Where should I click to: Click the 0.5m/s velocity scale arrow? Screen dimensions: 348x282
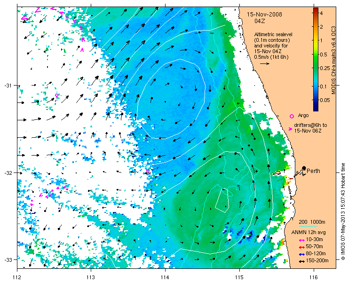click(265, 63)
